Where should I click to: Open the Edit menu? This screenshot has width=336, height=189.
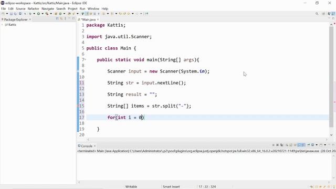pos(10,8)
